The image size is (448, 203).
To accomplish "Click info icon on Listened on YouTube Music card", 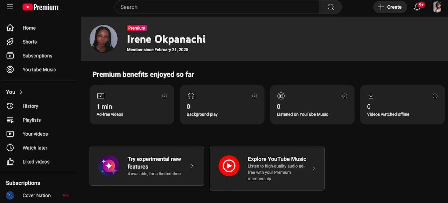I will click(345, 96).
